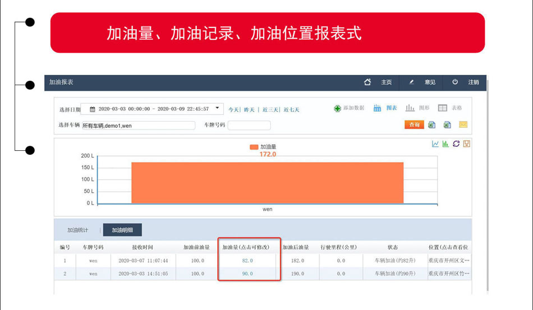
Task: Open feedback via the pencil icon
Action: click(x=411, y=82)
